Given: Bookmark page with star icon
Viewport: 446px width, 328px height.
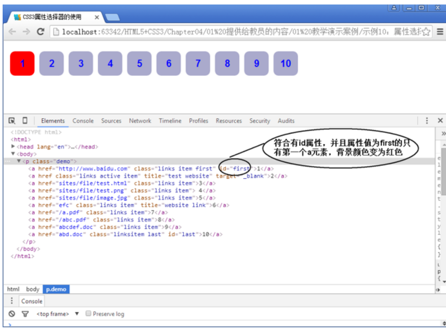Looking at the screenshot, I should [x=426, y=31].
